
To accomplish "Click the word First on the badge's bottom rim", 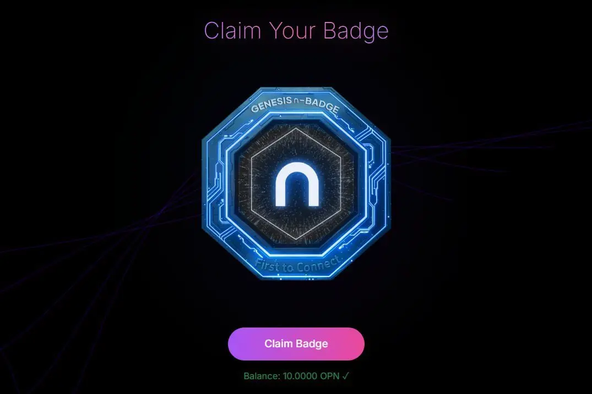I will (x=267, y=264).
